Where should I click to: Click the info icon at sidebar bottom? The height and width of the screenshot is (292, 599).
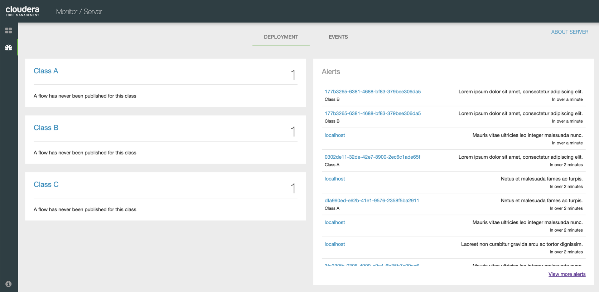tap(9, 284)
